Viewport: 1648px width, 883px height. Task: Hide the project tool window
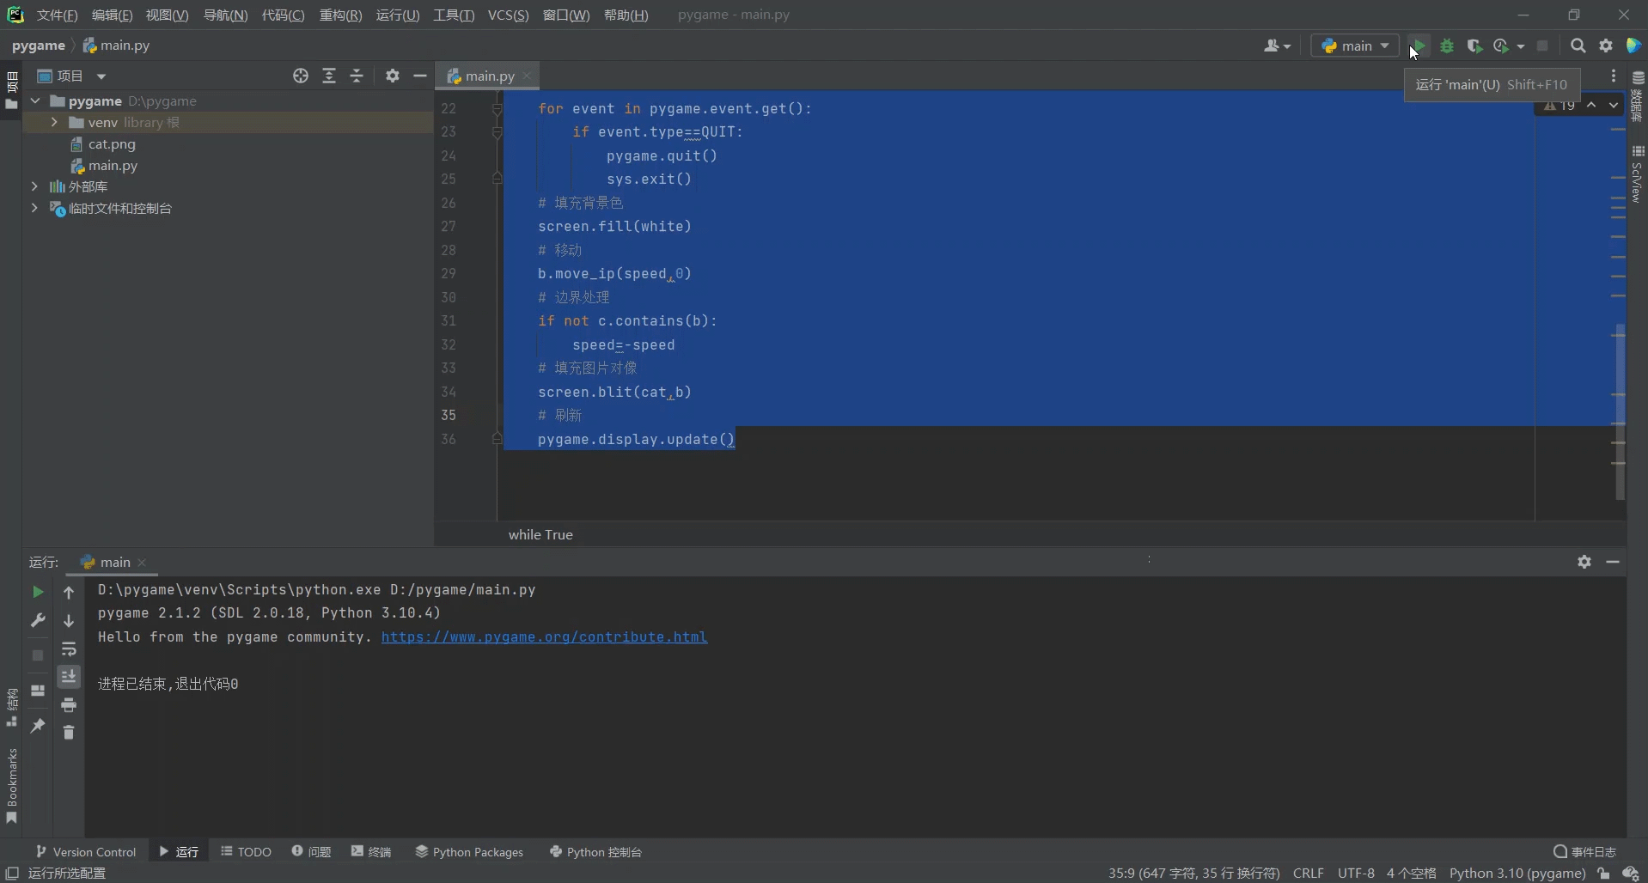tap(420, 76)
